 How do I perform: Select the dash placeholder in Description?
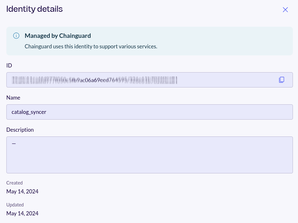14,143
